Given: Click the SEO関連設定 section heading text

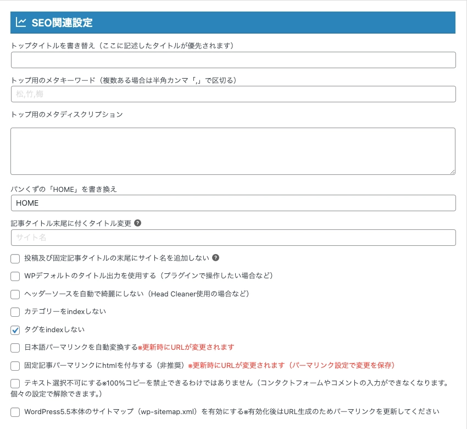Looking at the screenshot, I should 62,23.
